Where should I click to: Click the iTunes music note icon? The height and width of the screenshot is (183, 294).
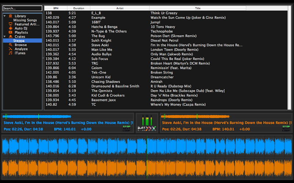(11, 53)
